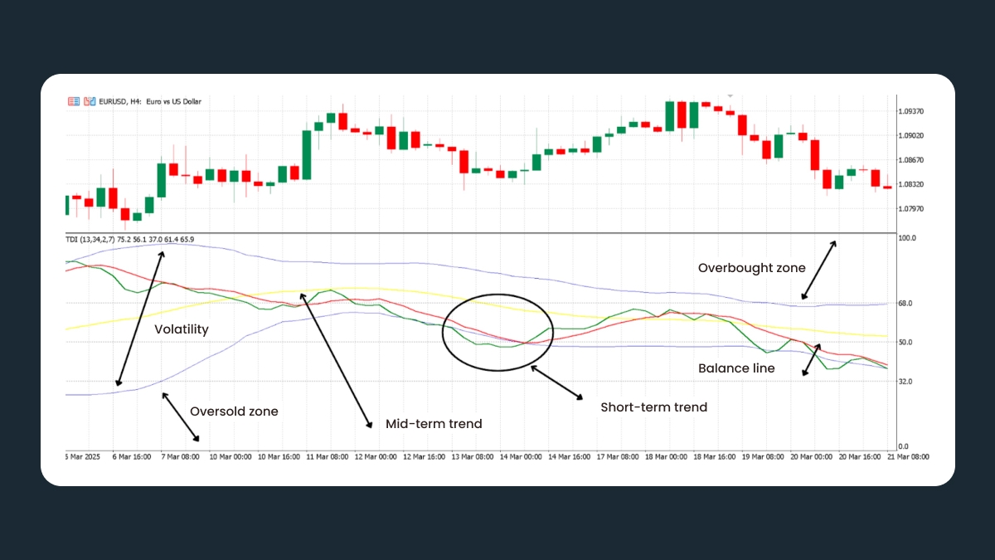Click the '7 Mar 08:00' time label

tap(180, 456)
